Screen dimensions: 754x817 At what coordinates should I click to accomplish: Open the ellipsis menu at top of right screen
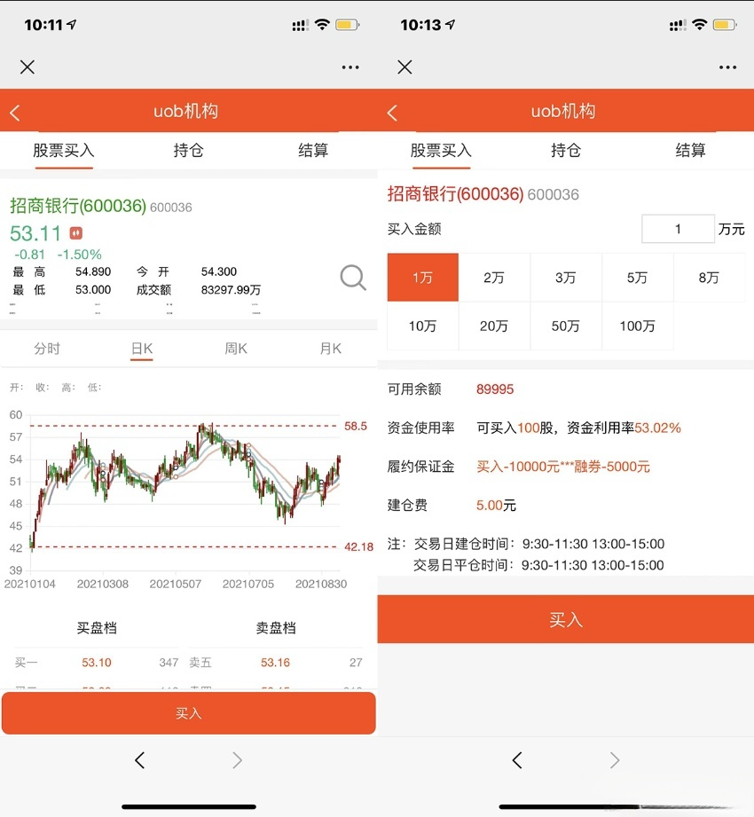coord(727,67)
